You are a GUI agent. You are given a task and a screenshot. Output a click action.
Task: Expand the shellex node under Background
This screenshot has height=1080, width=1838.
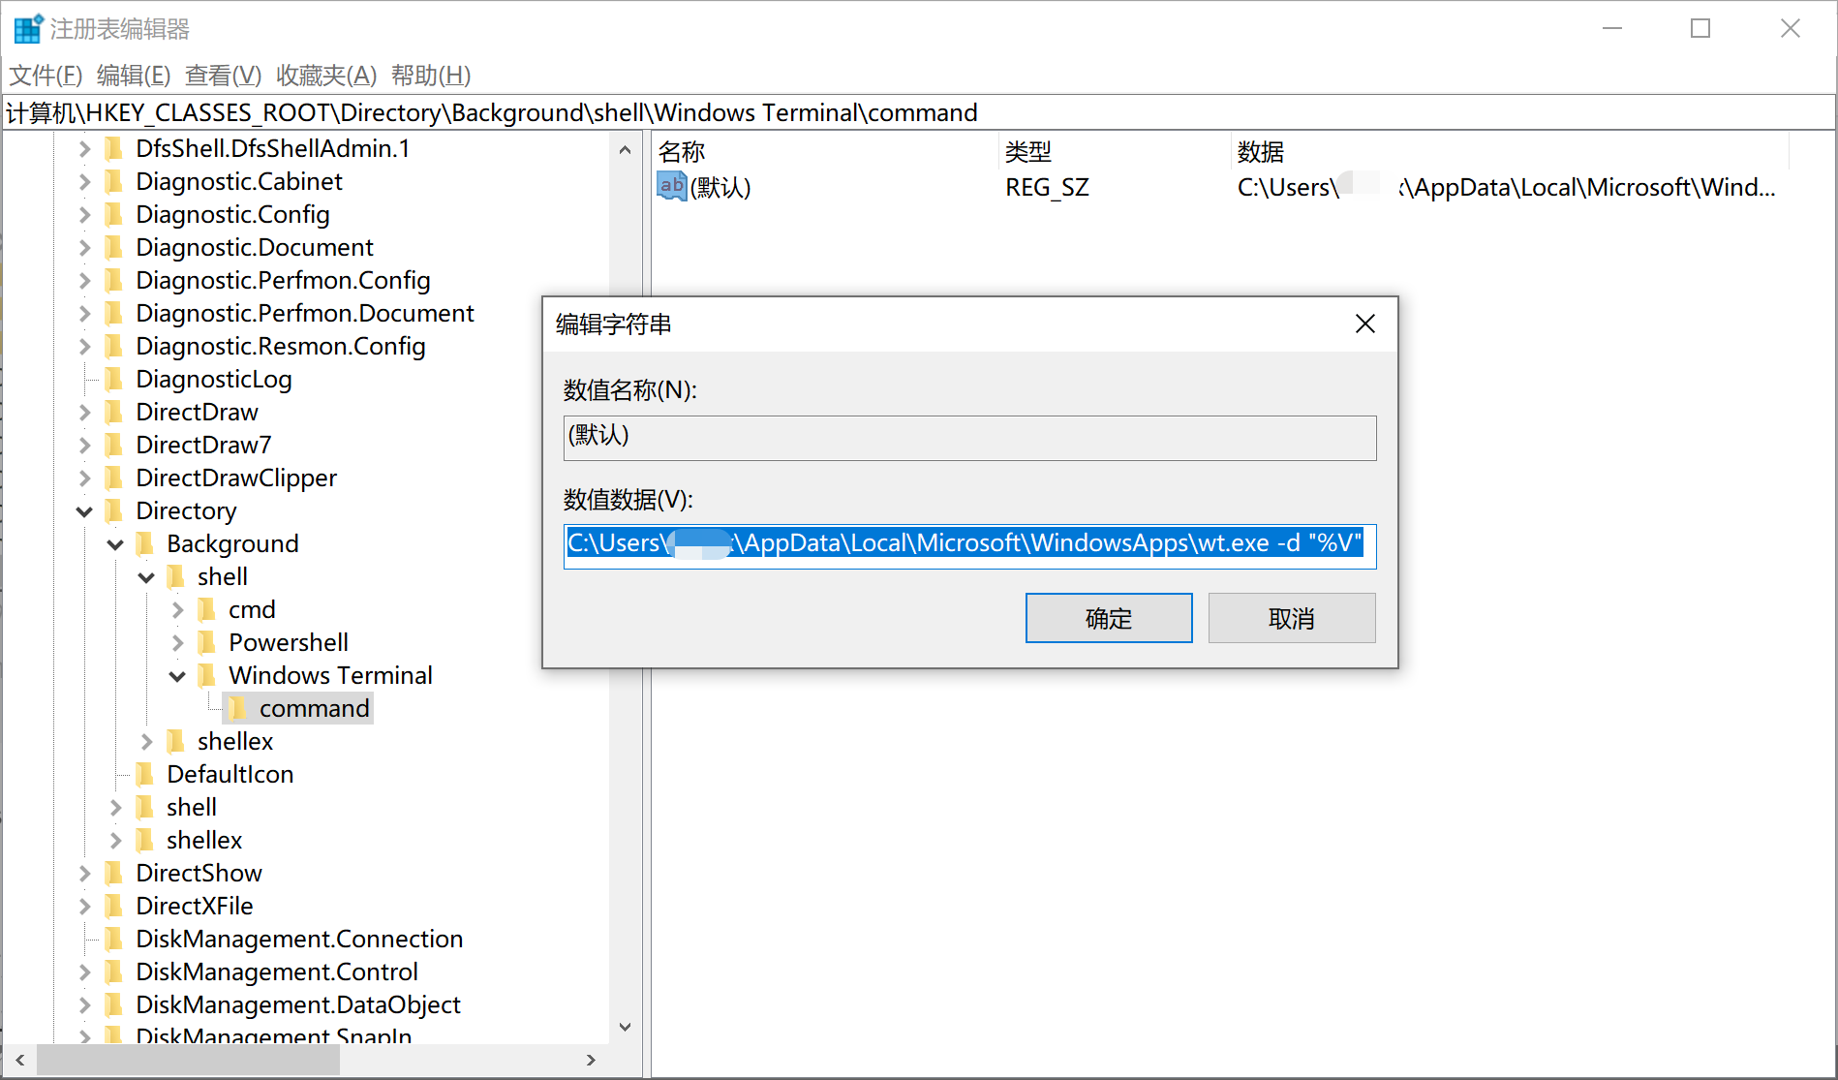coord(146,741)
